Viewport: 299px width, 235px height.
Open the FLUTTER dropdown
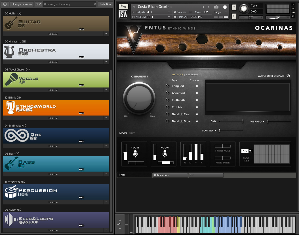pos(209,131)
